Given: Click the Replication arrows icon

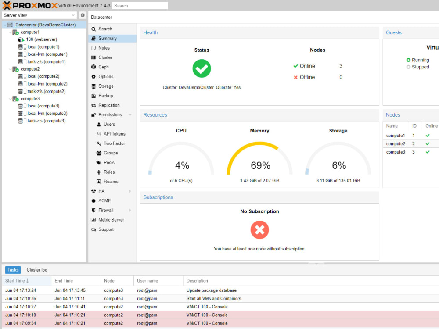Looking at the screenshot, I should click(94, 105).
